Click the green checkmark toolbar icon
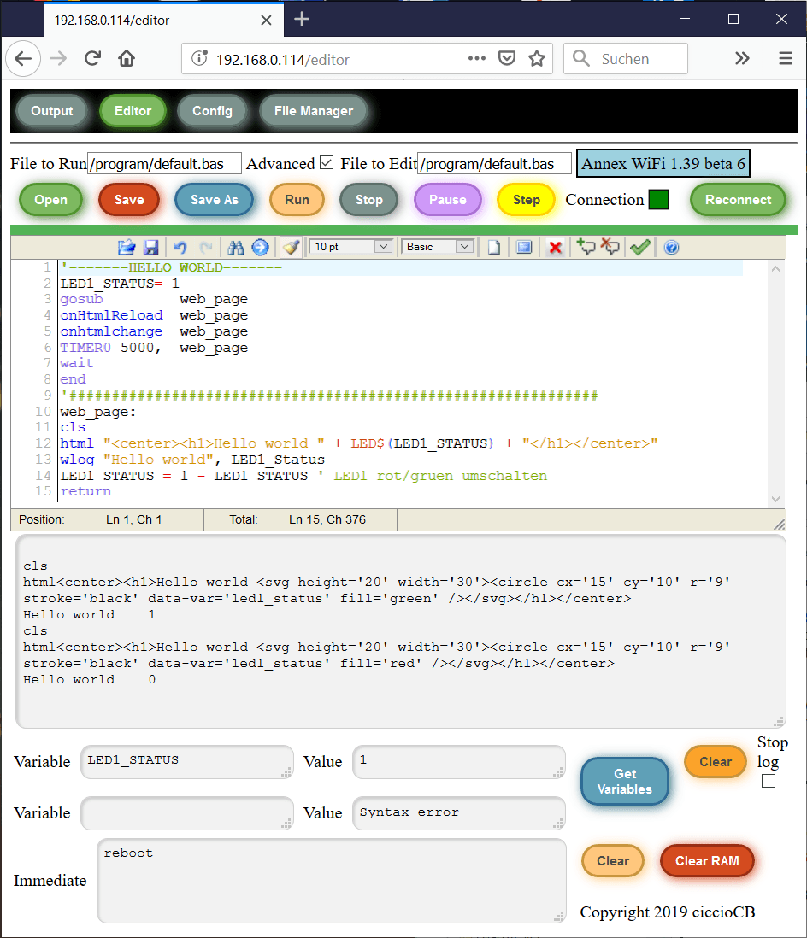 (x=639, y=247)
